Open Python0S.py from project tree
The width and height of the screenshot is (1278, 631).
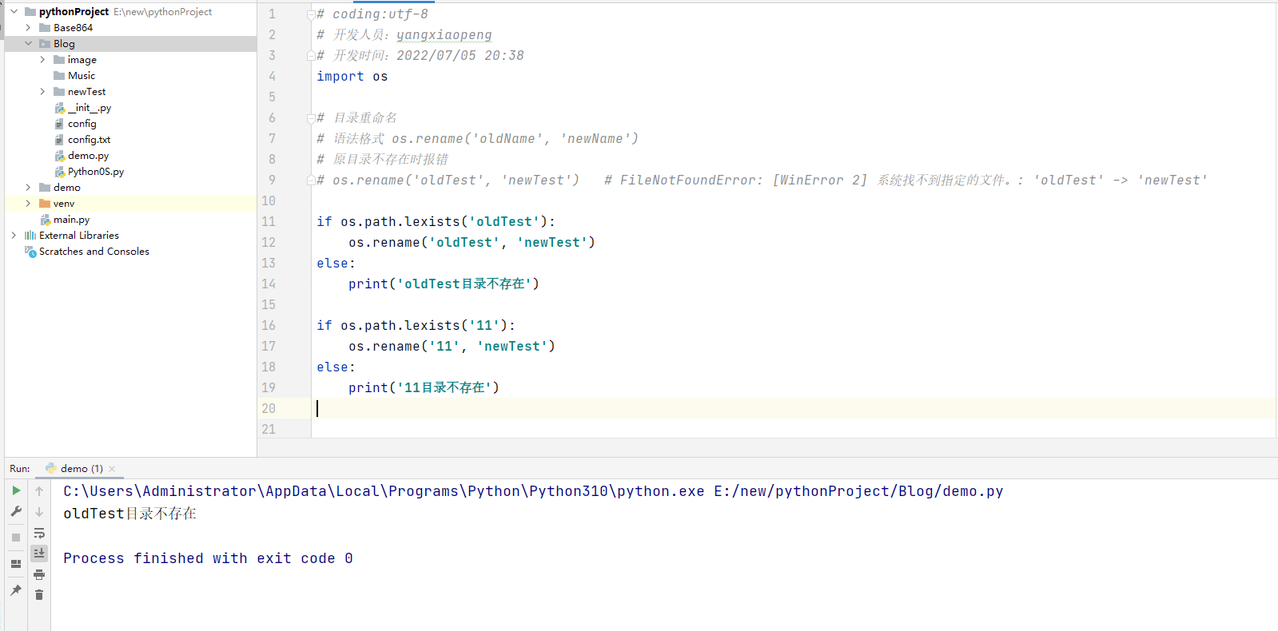[x=95, y=172]
